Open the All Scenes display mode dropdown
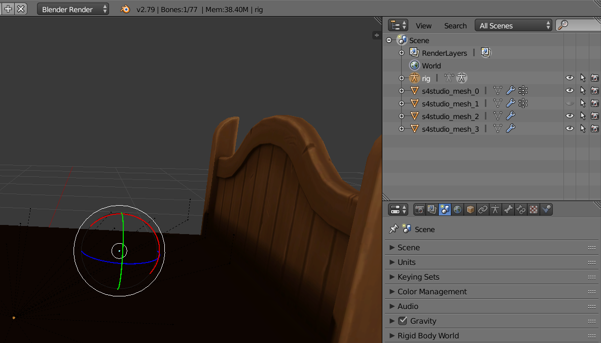This screenshot has height=343, width=601. [513, 26]
